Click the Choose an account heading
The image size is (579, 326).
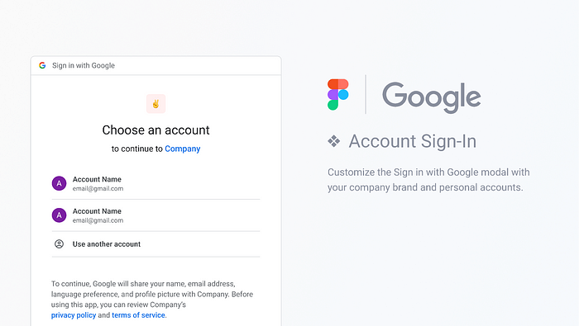156,130
